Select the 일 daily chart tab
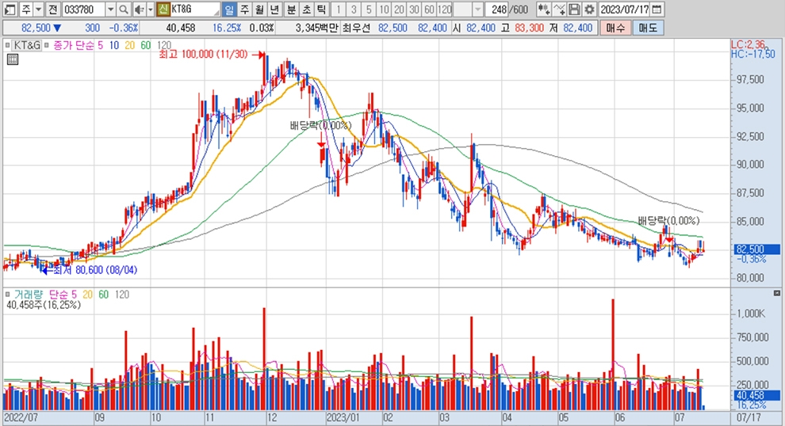 point(229,9)
